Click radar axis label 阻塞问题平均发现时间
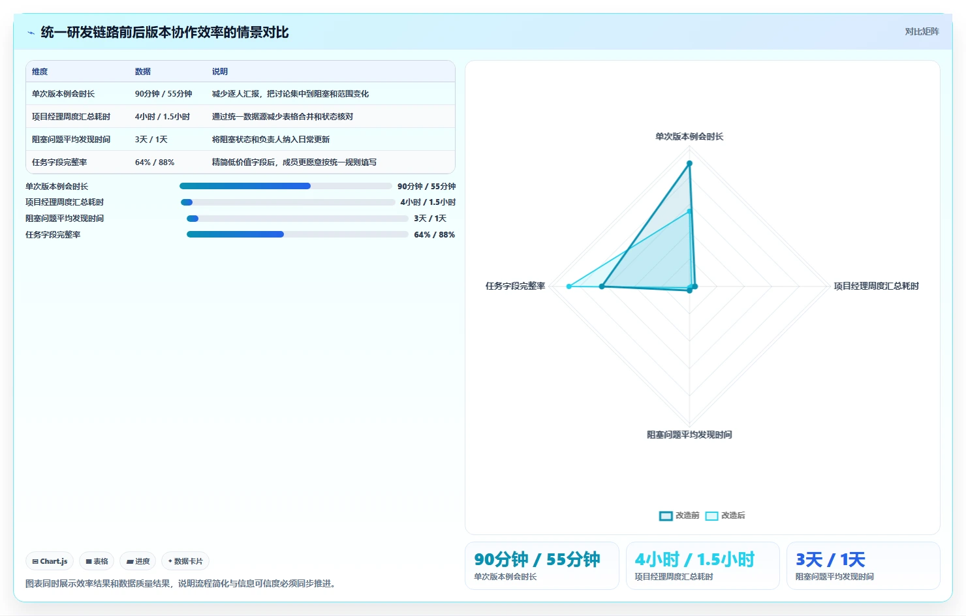966x616 pixels. coord(689,435)
